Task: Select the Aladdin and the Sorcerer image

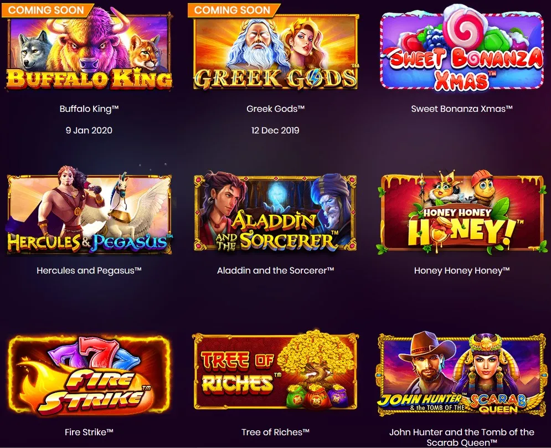Action: coord(276,212)
